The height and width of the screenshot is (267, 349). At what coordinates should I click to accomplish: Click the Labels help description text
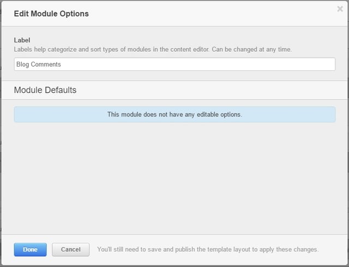pos(153,49)
